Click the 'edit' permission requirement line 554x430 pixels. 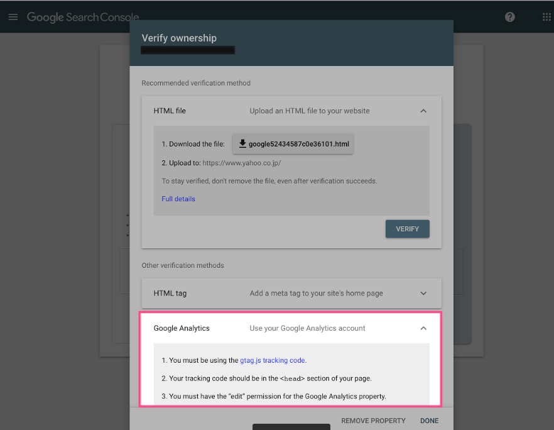click(274, 397)
